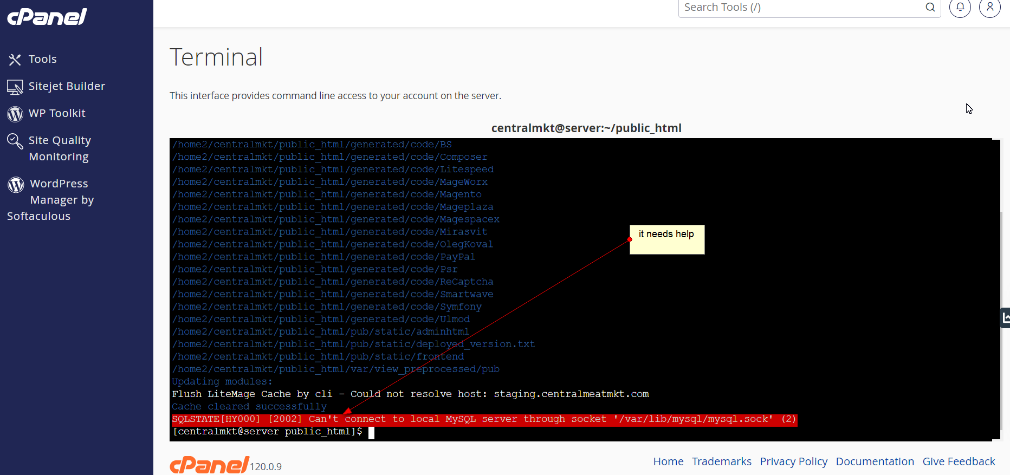This screenshot has width=1010, height=475.
Task: Click the generated/code/Composer path line
Action: click(x=329, y=157)
